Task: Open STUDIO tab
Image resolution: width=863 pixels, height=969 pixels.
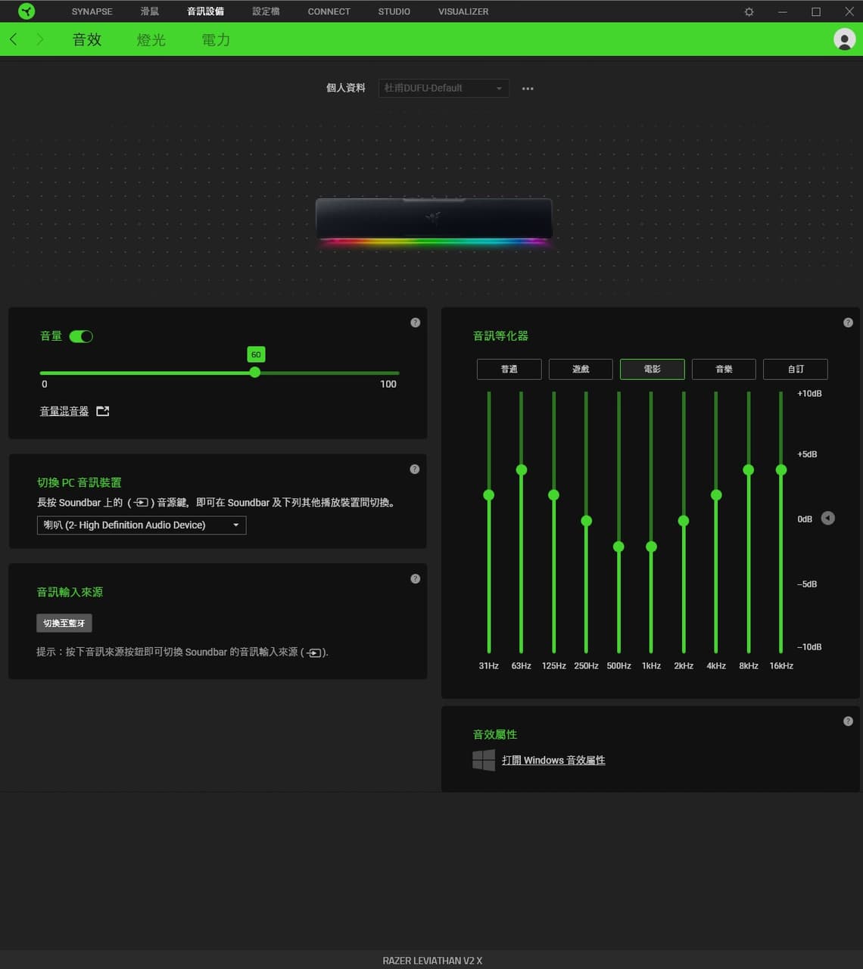Action: coord(394,12)
